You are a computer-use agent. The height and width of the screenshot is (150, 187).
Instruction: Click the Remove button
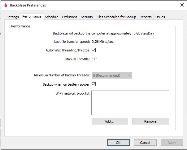click(x=151, y=121)
